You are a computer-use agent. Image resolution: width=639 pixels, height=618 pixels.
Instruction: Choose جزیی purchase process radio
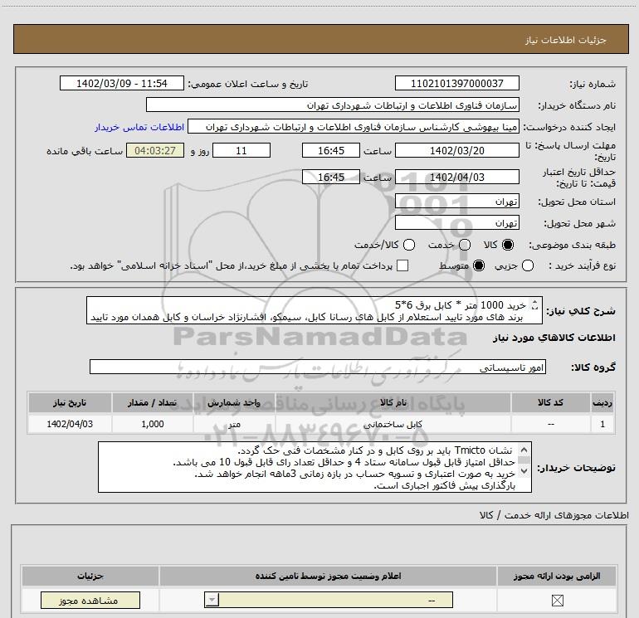[x=528, y=265]
